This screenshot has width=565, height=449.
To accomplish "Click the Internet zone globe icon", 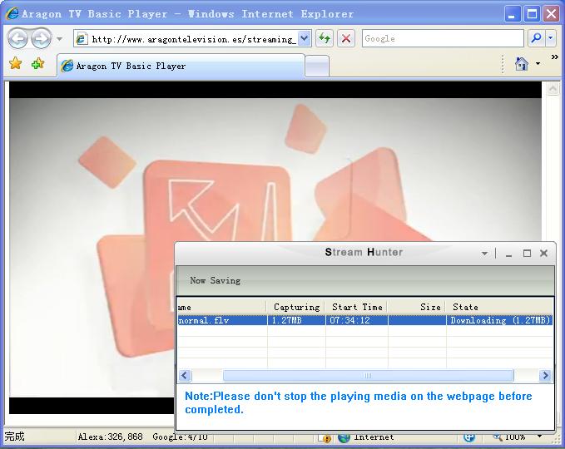I will tap(344, 437).
